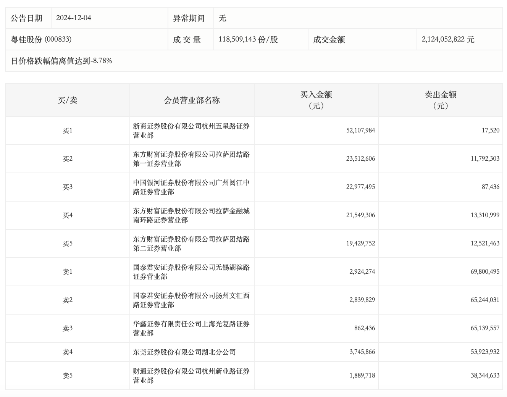Click the 卖出金额 (元) column header
507x397 pixels.
pyautogui.click(x=440, y=100)
